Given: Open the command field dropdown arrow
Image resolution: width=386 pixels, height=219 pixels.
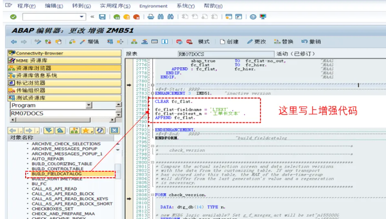Looking at the screenshot, I should [x=82, y=17].
